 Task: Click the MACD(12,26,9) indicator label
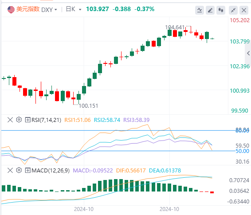pos(51,170)
